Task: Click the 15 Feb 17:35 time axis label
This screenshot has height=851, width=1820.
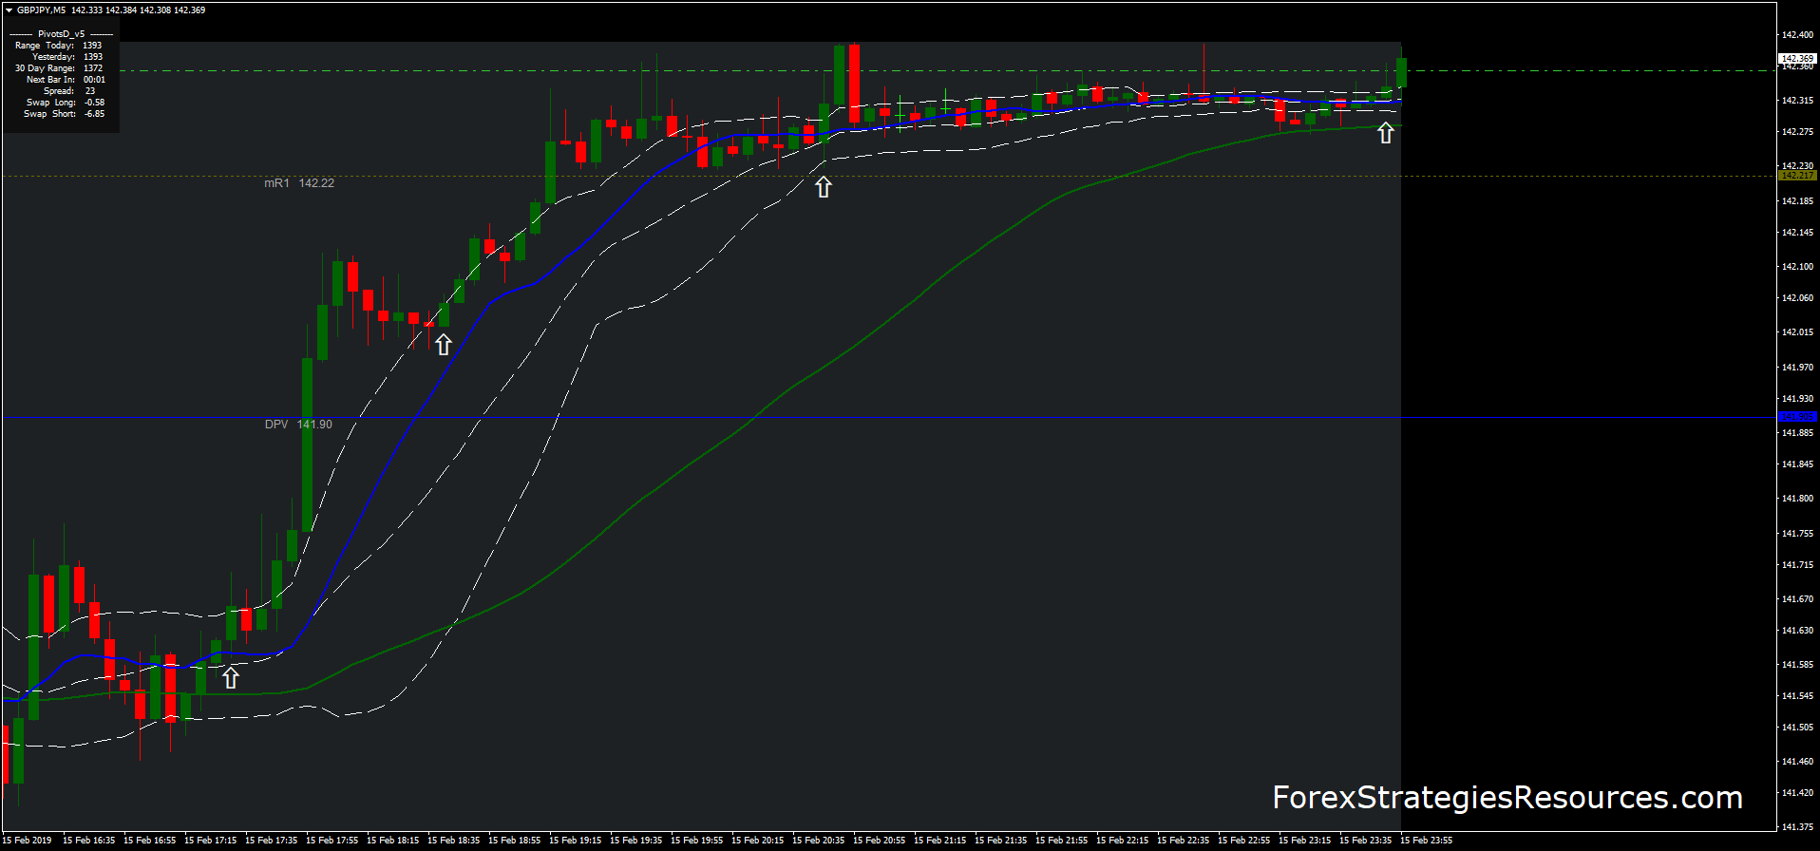Action: point(271,841)
